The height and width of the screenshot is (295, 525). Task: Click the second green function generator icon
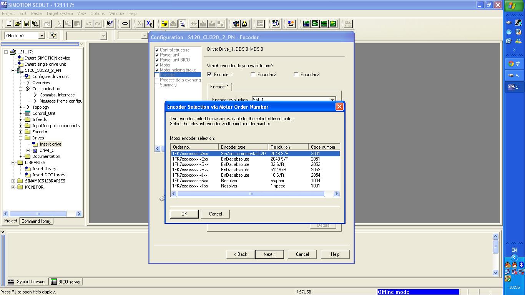coord(315,24)
